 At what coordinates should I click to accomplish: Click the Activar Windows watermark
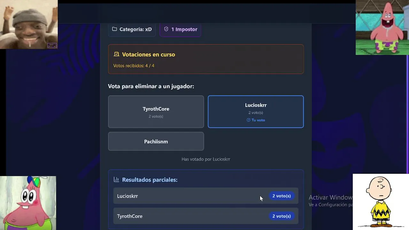point(330,198)
